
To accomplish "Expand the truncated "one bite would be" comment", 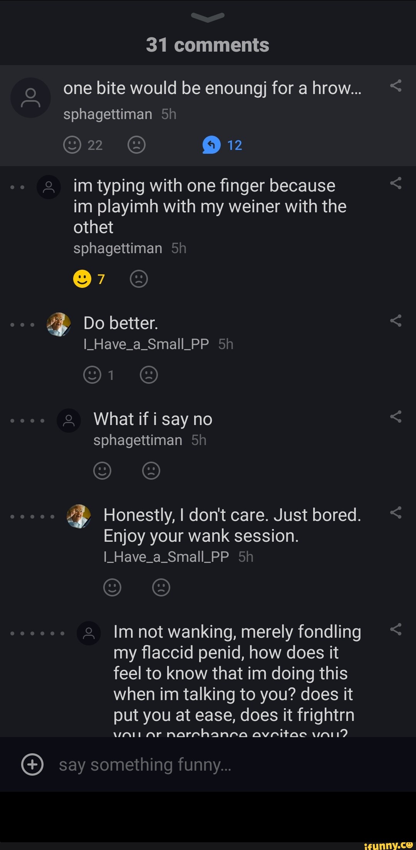I will (212, 88).
